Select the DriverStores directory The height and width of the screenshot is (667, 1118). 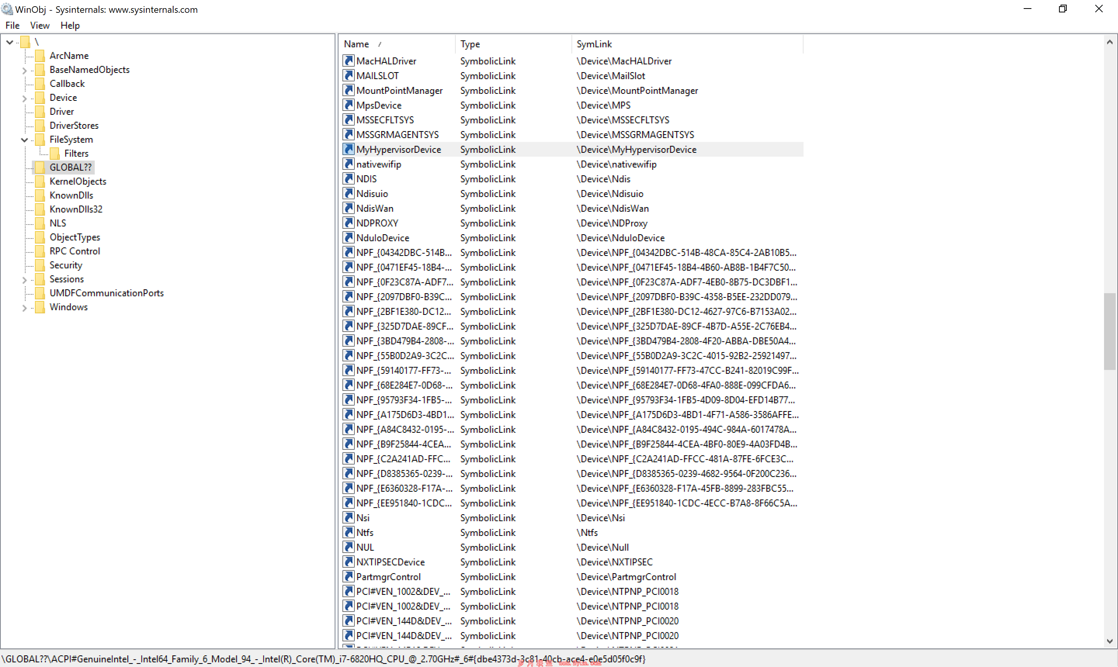[74, 125]
